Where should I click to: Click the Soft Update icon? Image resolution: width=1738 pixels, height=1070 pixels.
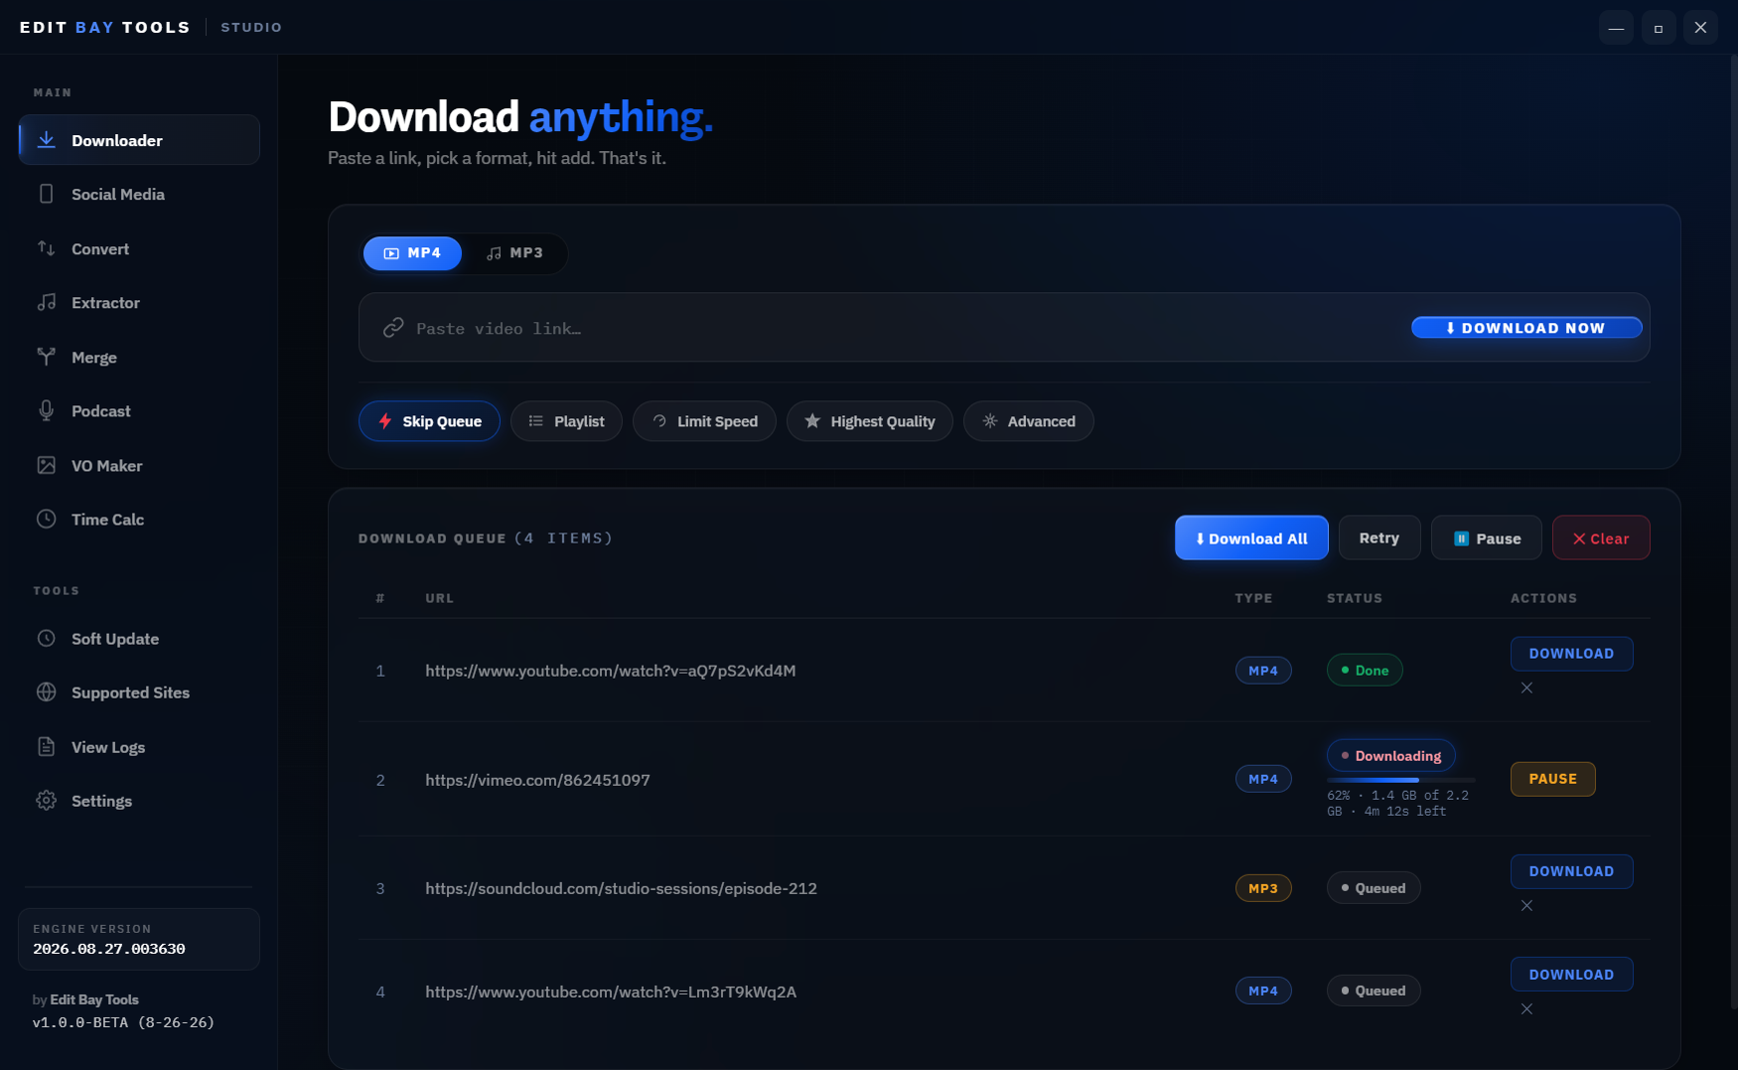click(x=46, y=639)
